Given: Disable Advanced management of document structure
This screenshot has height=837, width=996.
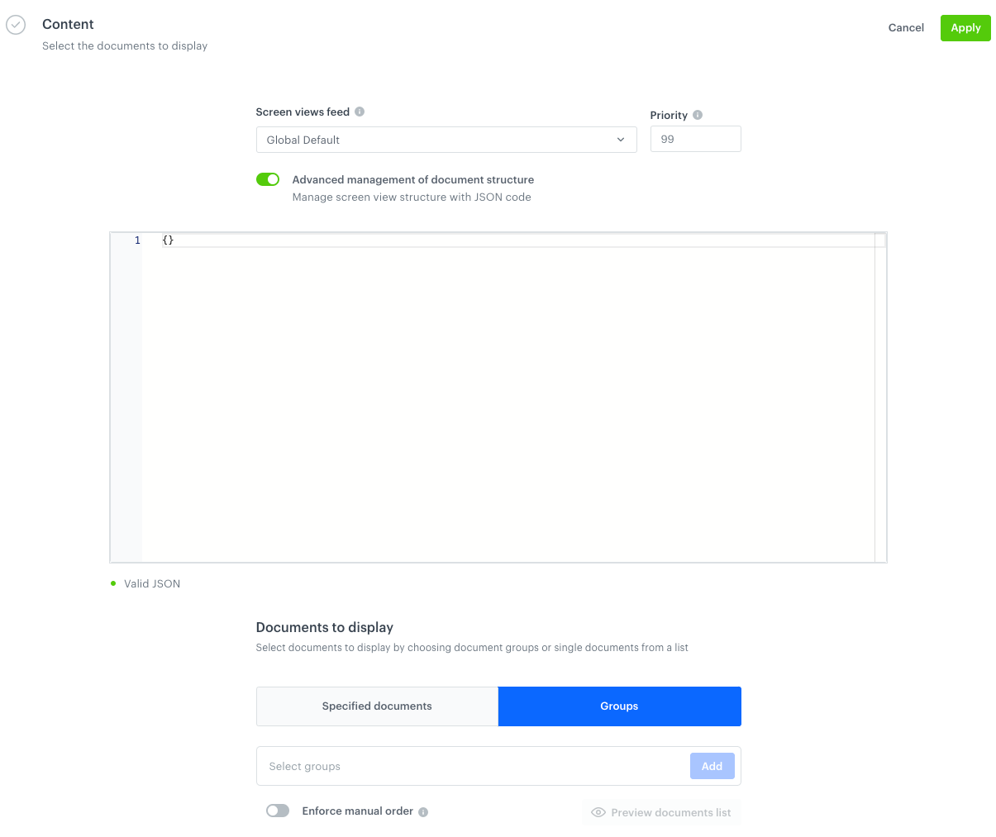Looking at the screenshot, I should point(268,179).
